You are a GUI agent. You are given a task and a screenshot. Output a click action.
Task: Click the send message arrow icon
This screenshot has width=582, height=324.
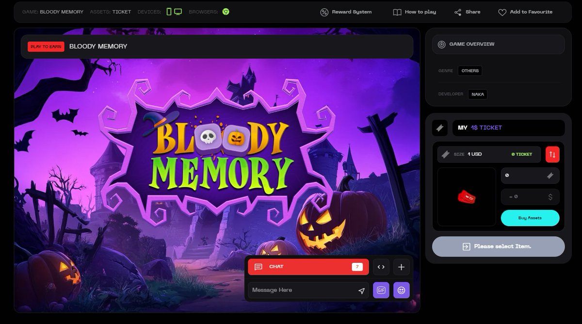[361, 291]
